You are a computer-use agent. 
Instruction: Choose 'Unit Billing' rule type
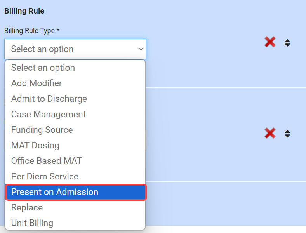pos(32,223)
